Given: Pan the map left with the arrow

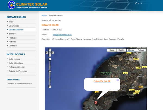Looking at the screenshot, I should pos(47,53).
